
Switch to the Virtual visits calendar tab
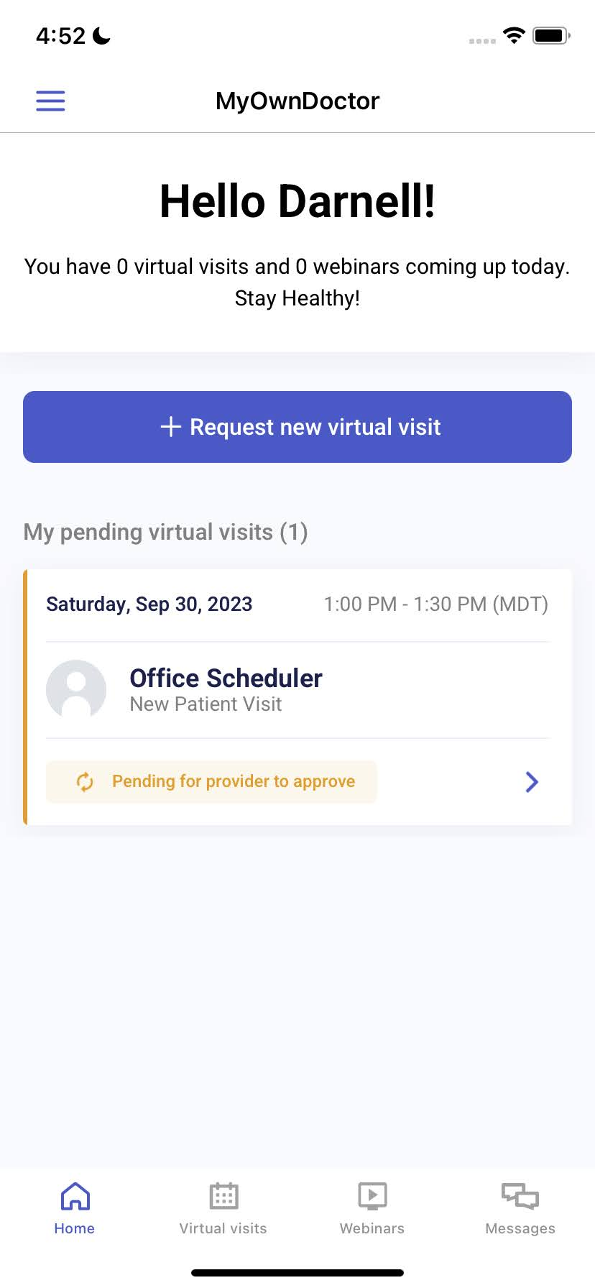point(223,1209)
